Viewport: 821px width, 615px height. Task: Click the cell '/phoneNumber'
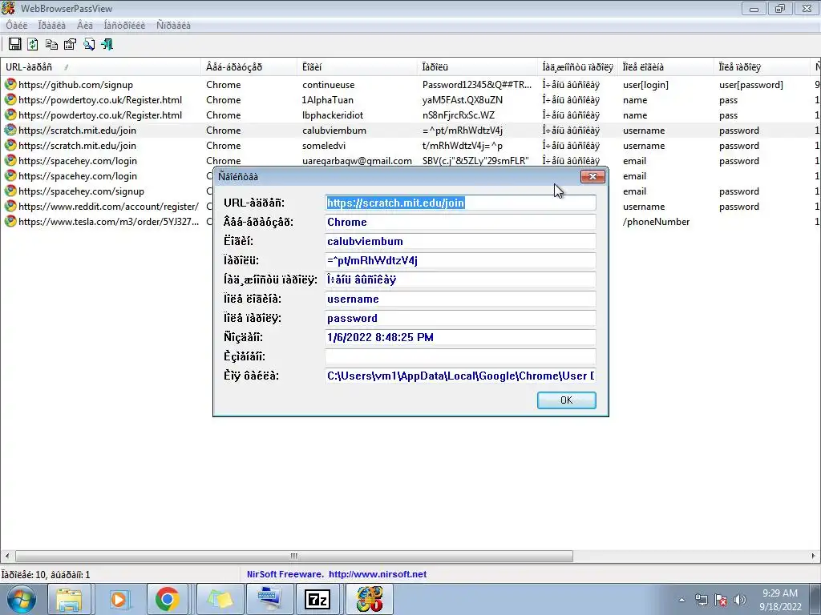656,222
